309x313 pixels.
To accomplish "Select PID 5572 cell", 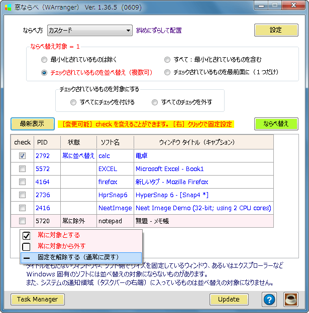I will coord(47,169).
